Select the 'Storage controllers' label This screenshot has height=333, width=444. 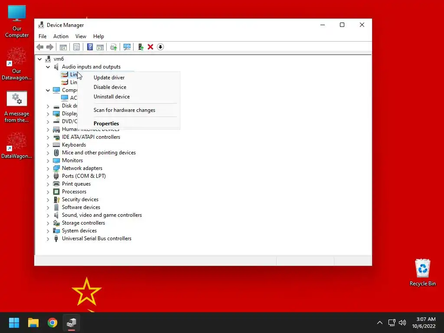[x=84, y=223]
